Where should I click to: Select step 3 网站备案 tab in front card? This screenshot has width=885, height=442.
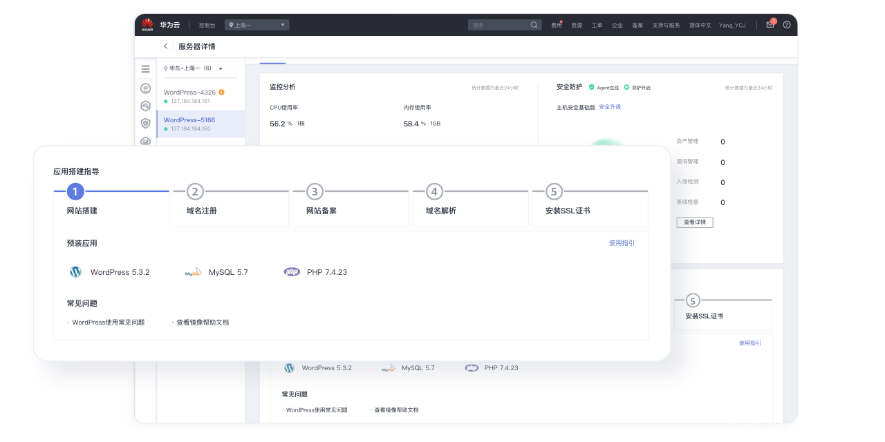(351, 205)
